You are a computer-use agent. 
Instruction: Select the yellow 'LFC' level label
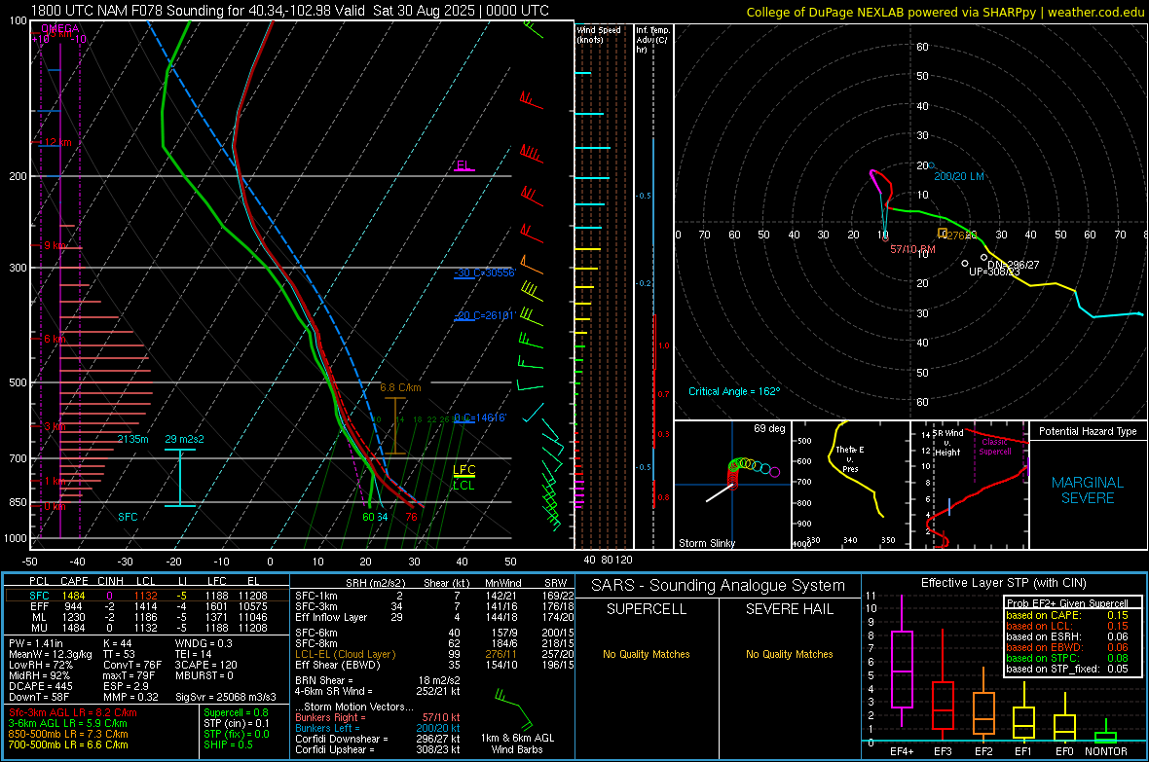(463, 470)
